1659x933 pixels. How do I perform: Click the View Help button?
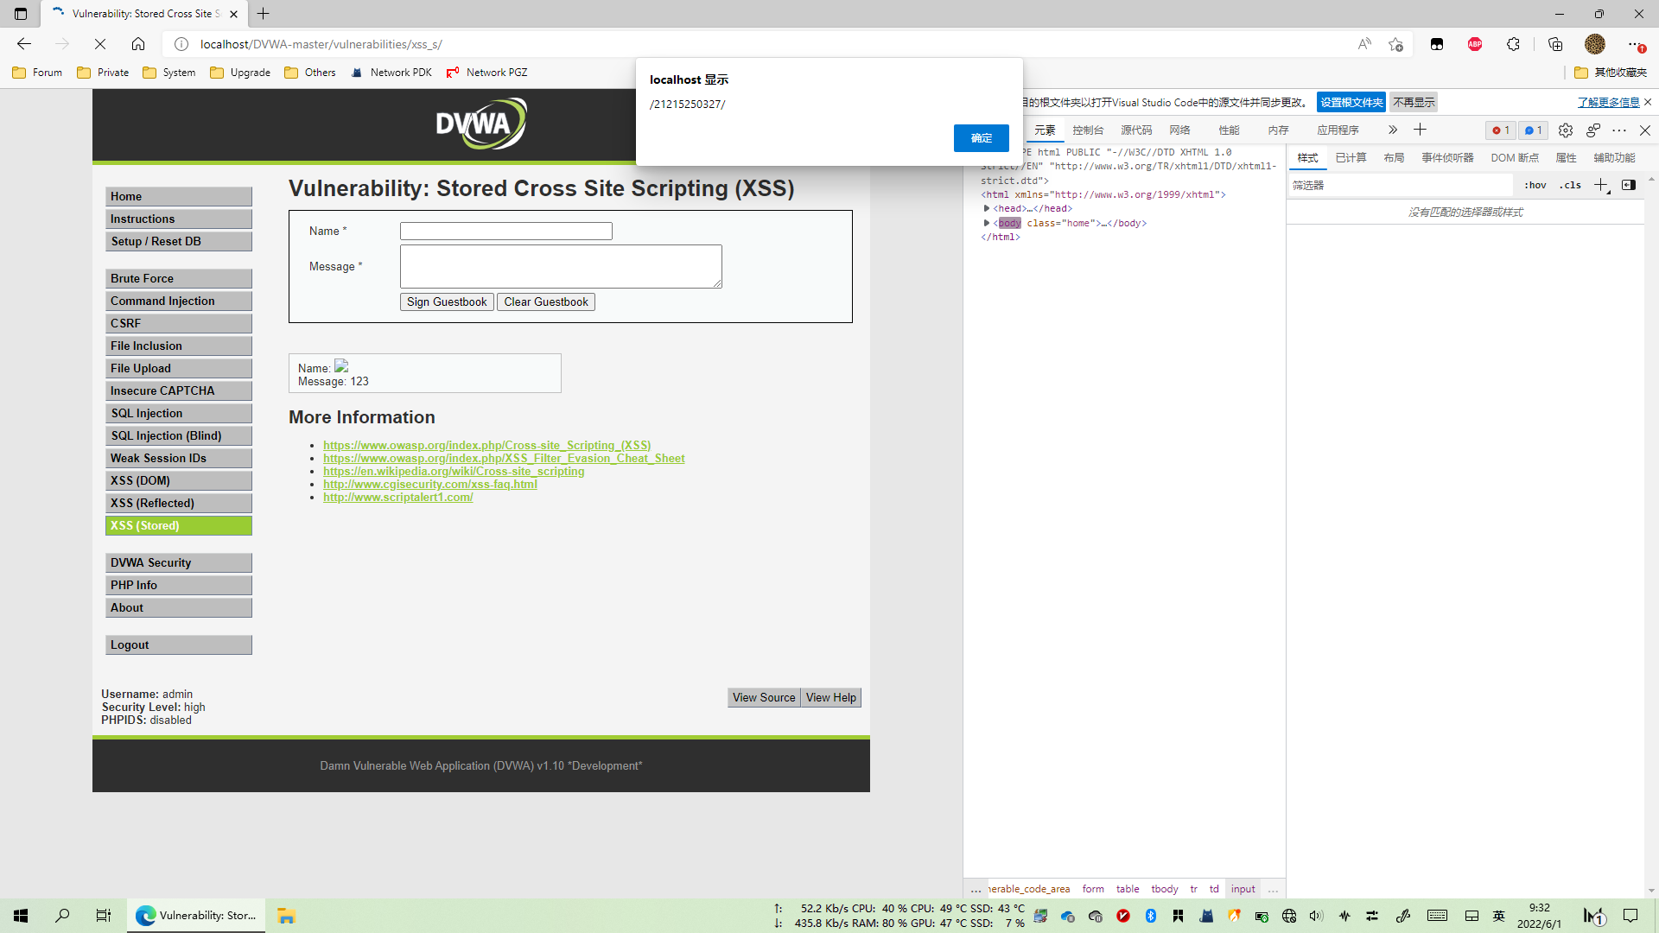click(x=831, y=697)
